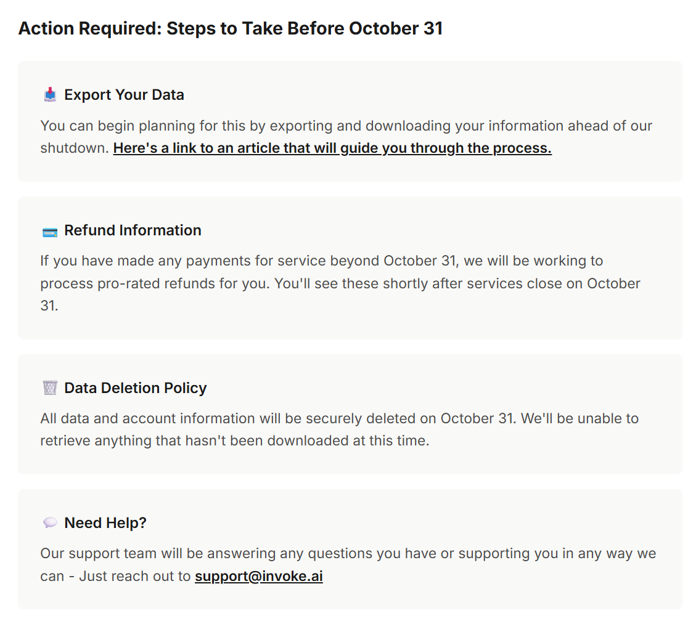688x621 pixels.
Task: Click the "Data Deletion Policy" heading
Action: (x=135, y=388)
